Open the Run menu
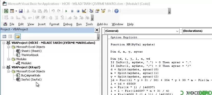212x95 pixels. [x=79, y=24]
